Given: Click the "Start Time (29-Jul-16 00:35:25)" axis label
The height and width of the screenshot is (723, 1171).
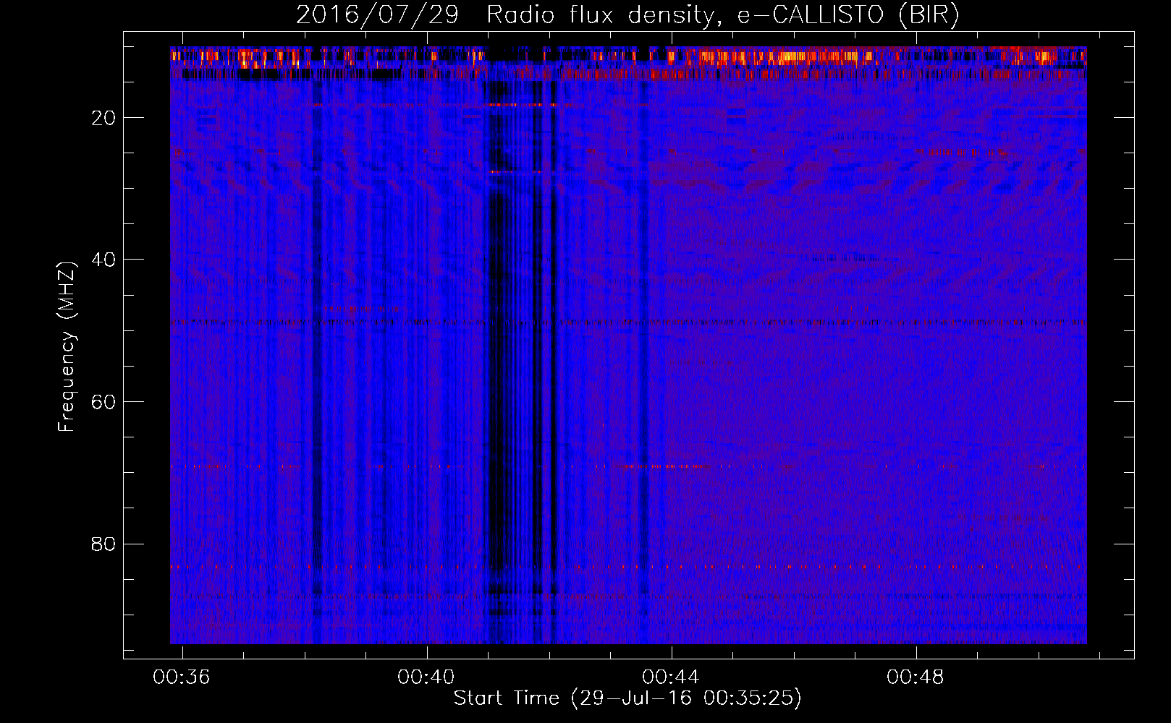Looking at the screenshot, I should tap(627, 698).
